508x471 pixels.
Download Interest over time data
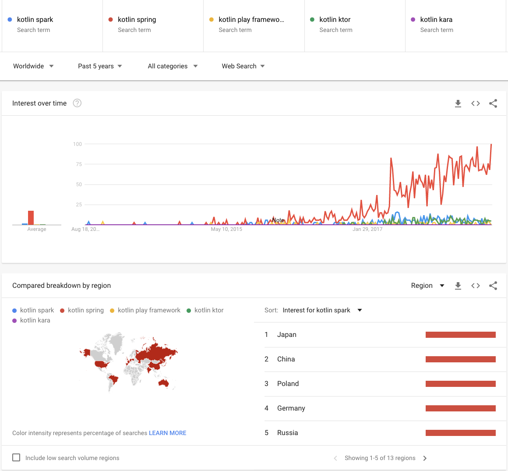[x=458, y=103]
